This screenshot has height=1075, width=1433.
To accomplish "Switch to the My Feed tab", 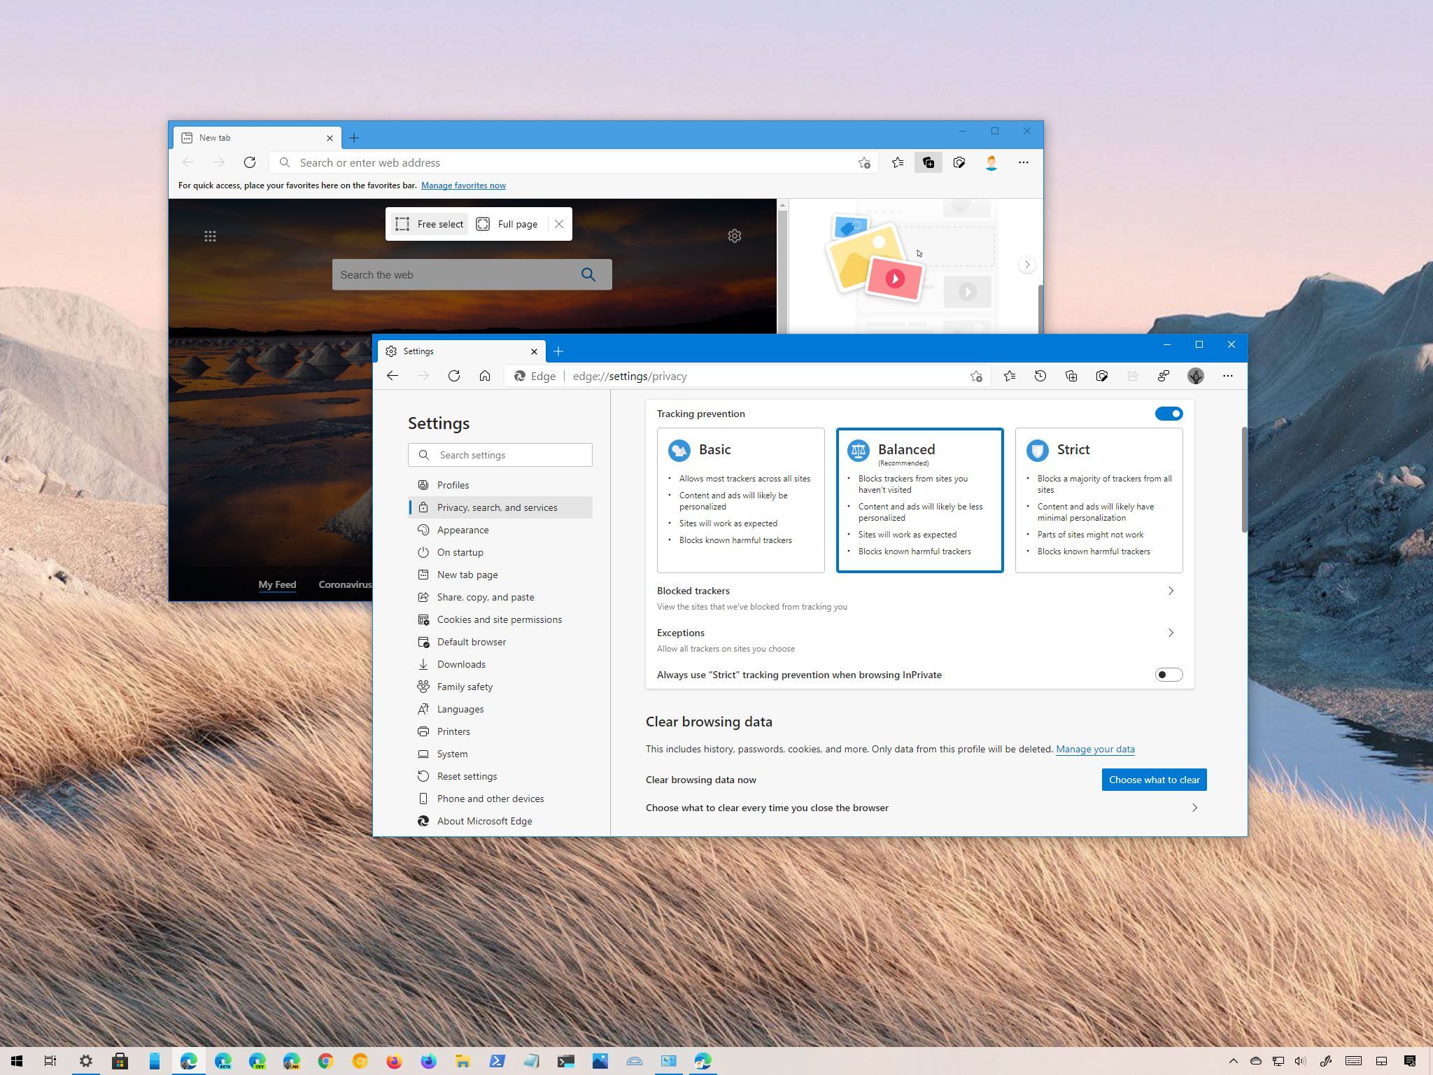I will (x=277, y=584).
